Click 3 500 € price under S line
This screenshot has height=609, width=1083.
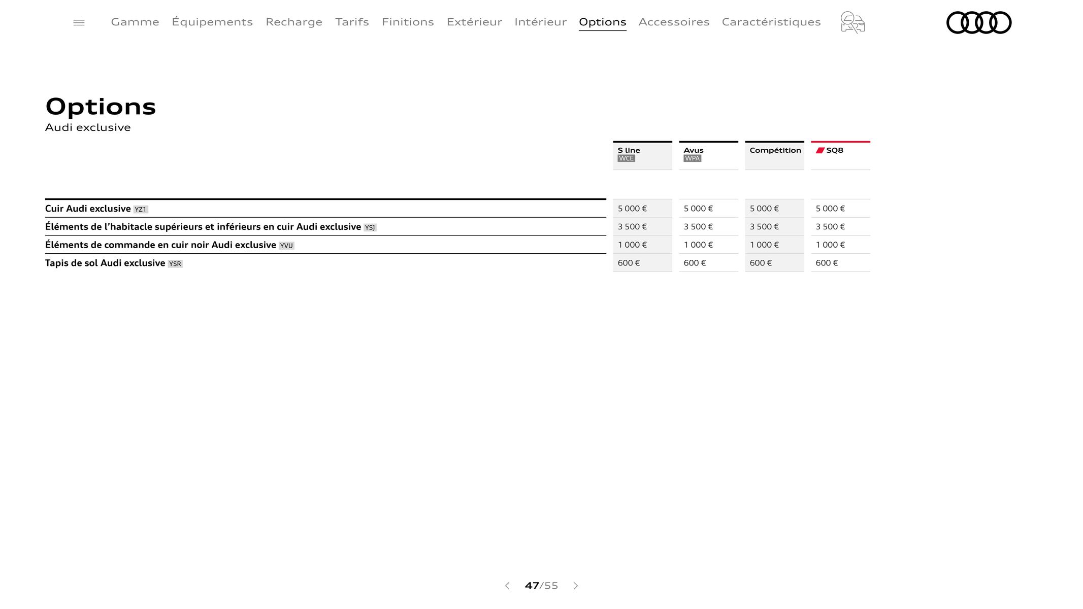pyautogui.click(x=632, y=227)
